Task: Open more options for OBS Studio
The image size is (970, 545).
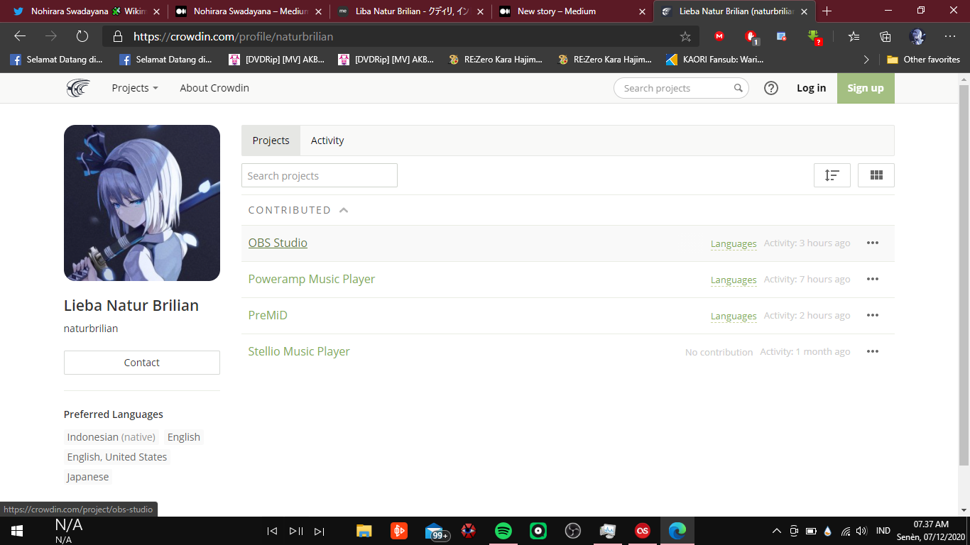Action: click(x=873, y=243)
